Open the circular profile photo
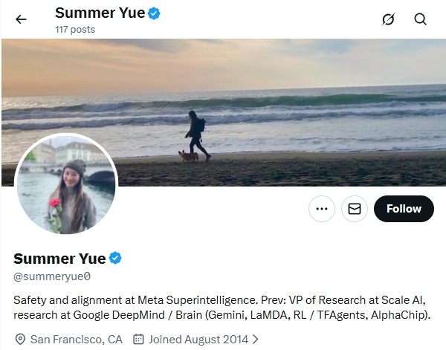 (x=66, y=184)
